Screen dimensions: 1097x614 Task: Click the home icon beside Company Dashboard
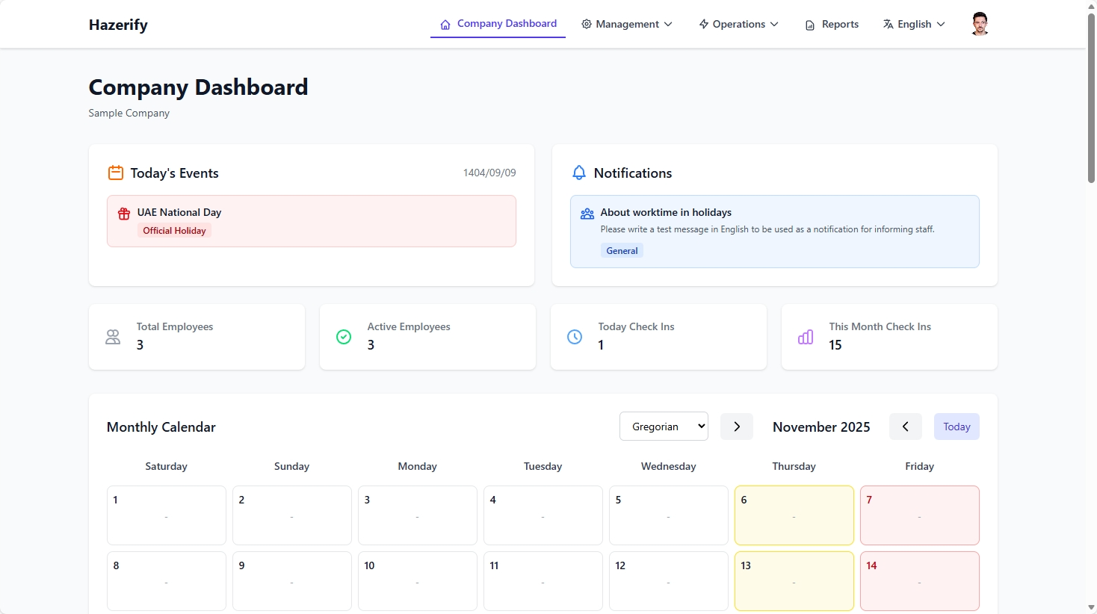(x=444, y=24)
